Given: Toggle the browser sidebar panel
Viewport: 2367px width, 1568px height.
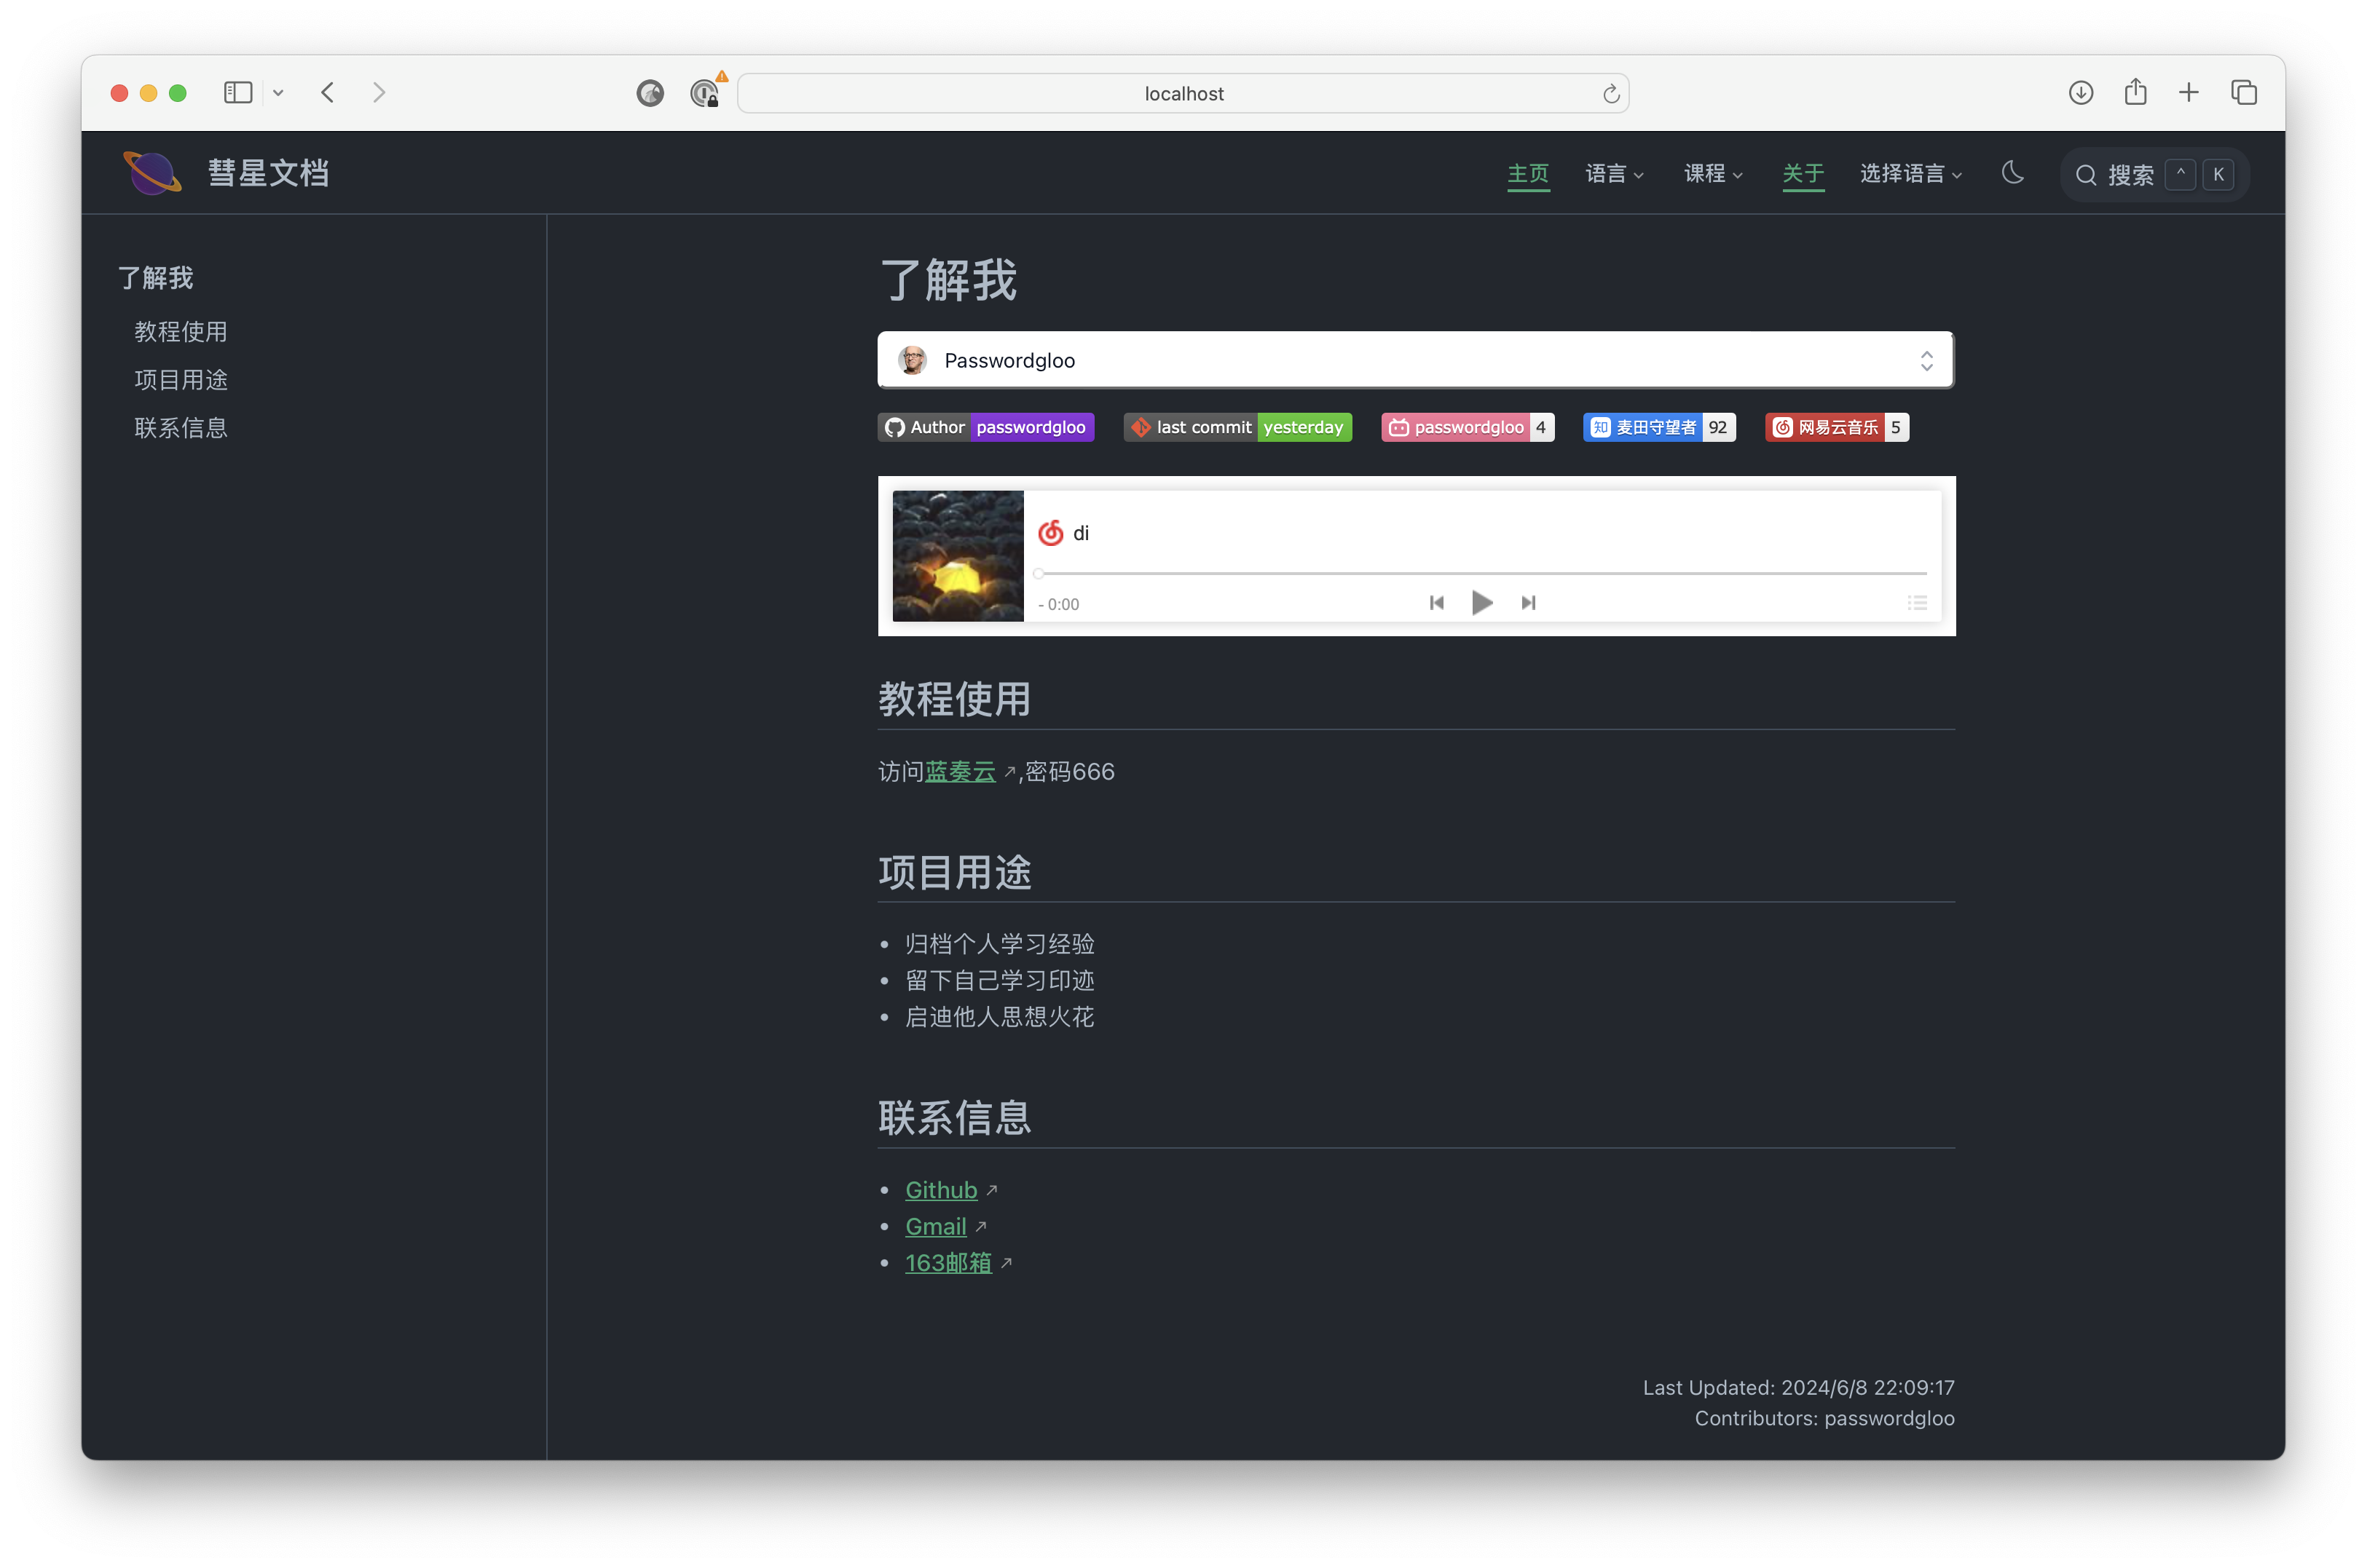Looking at the screenshot, I should point(237,92).
